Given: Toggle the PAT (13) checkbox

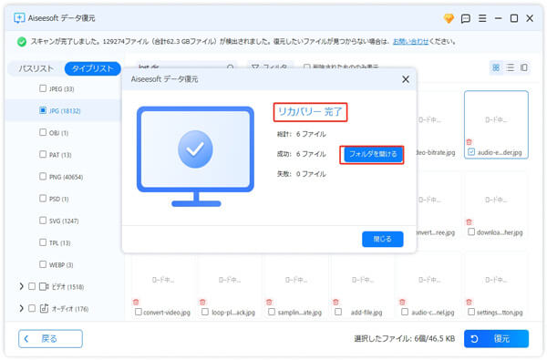Looking at the screenshot, I should (43, 154).
